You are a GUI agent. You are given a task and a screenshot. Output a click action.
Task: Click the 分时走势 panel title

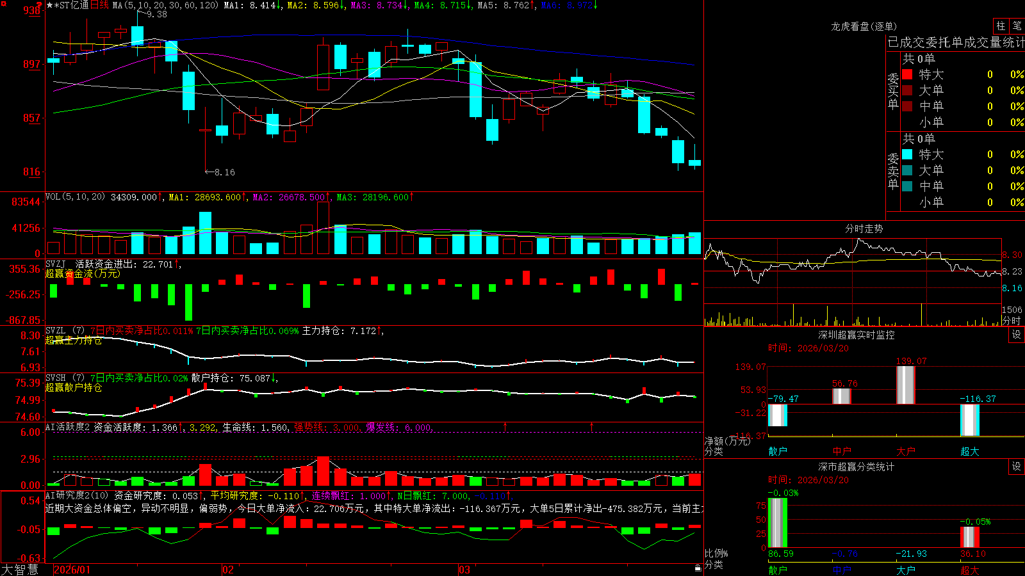(864, 228)
